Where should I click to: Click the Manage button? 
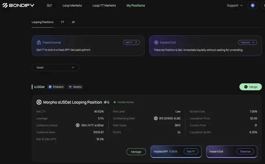tap(136, 152)
